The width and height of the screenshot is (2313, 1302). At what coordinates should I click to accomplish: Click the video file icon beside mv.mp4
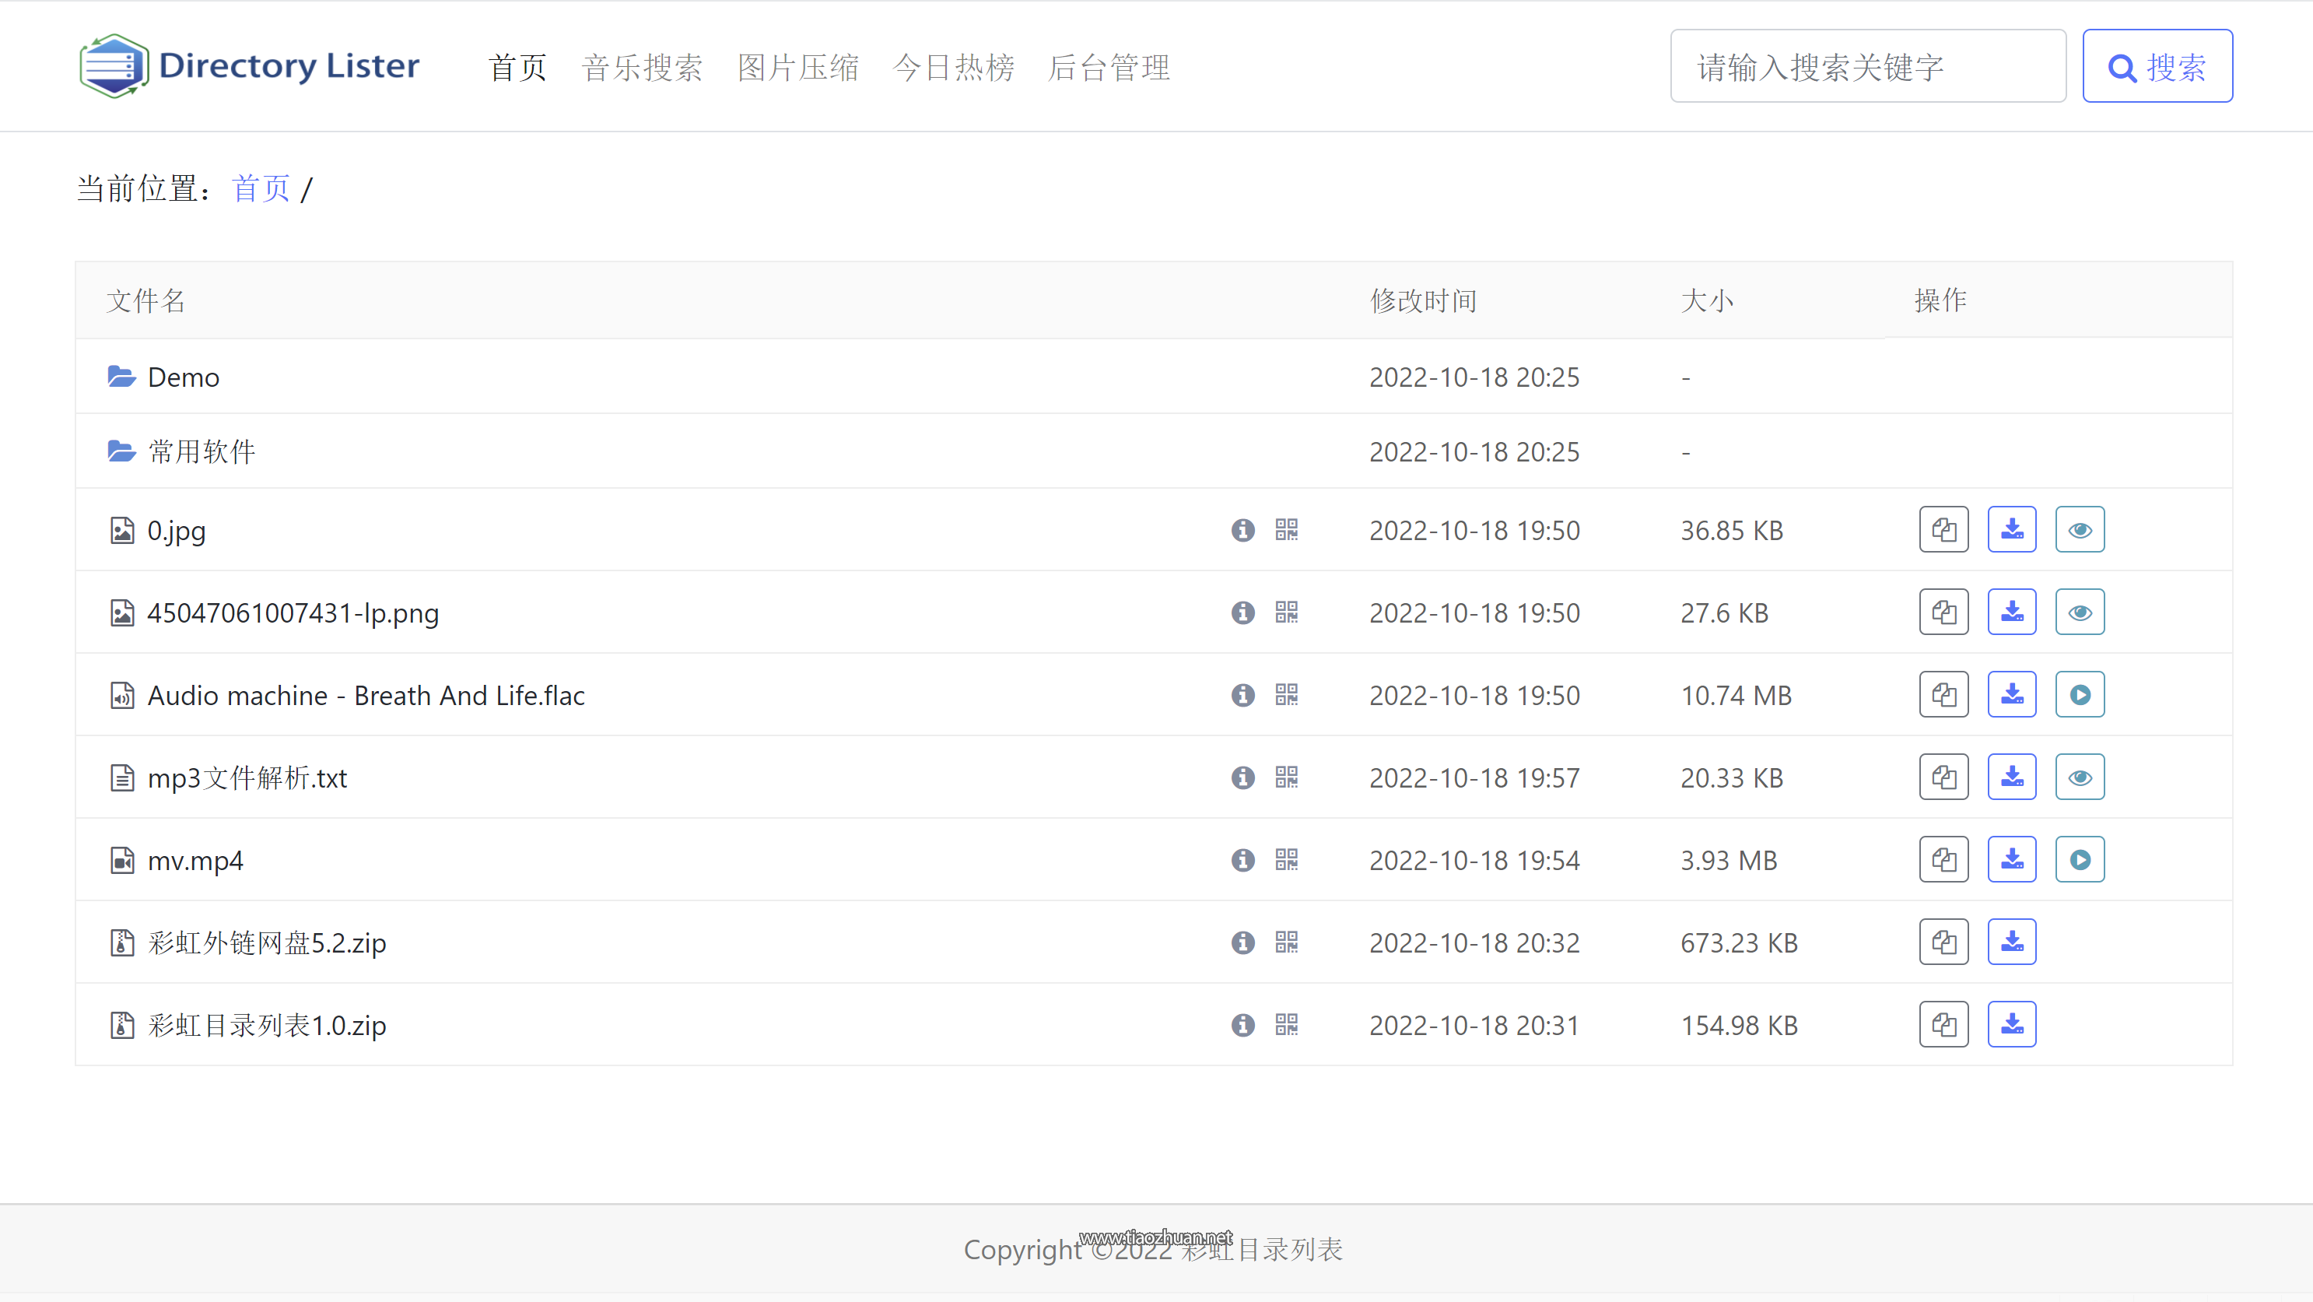122,861
